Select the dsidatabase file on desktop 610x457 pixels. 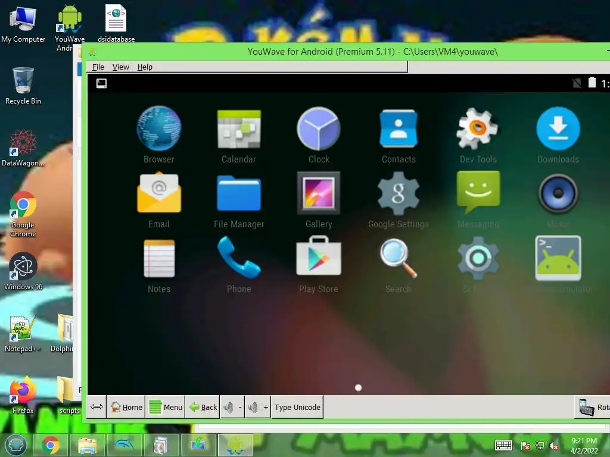click(116, 23)
